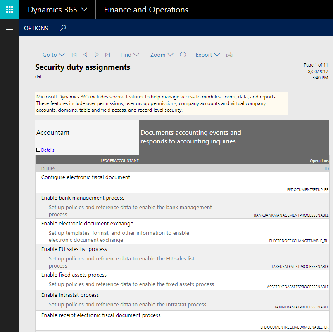Click the EU sales list 'Set up policies' description
Viewport: 333px width, 332px height.
[x=121, y=262]
